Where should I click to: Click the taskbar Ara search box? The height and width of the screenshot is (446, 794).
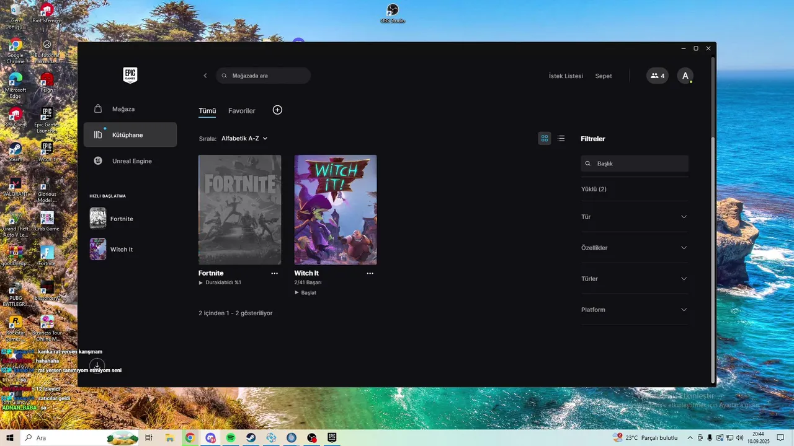pyautogui.click(x=81, y=438)
